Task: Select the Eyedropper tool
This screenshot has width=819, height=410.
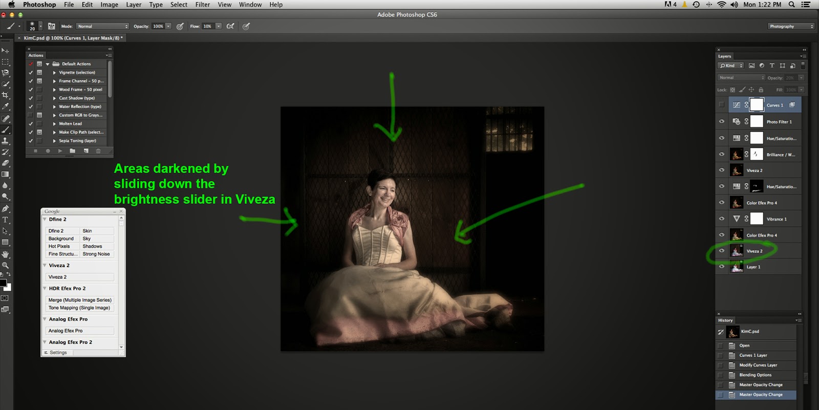Action: [5, 106]
